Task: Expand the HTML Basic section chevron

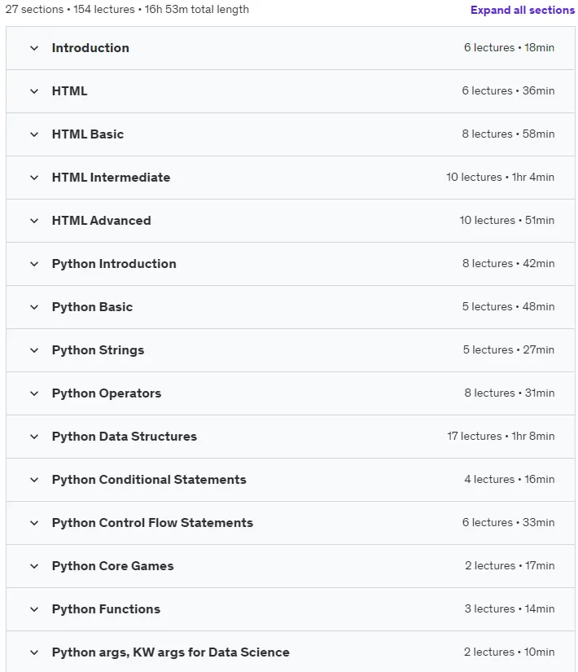Action: tap(34, 134)
